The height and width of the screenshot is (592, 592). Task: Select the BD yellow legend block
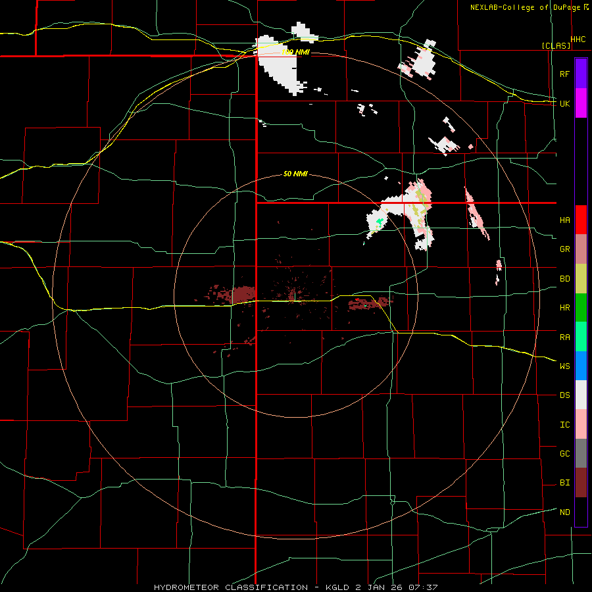pos(581,278)
